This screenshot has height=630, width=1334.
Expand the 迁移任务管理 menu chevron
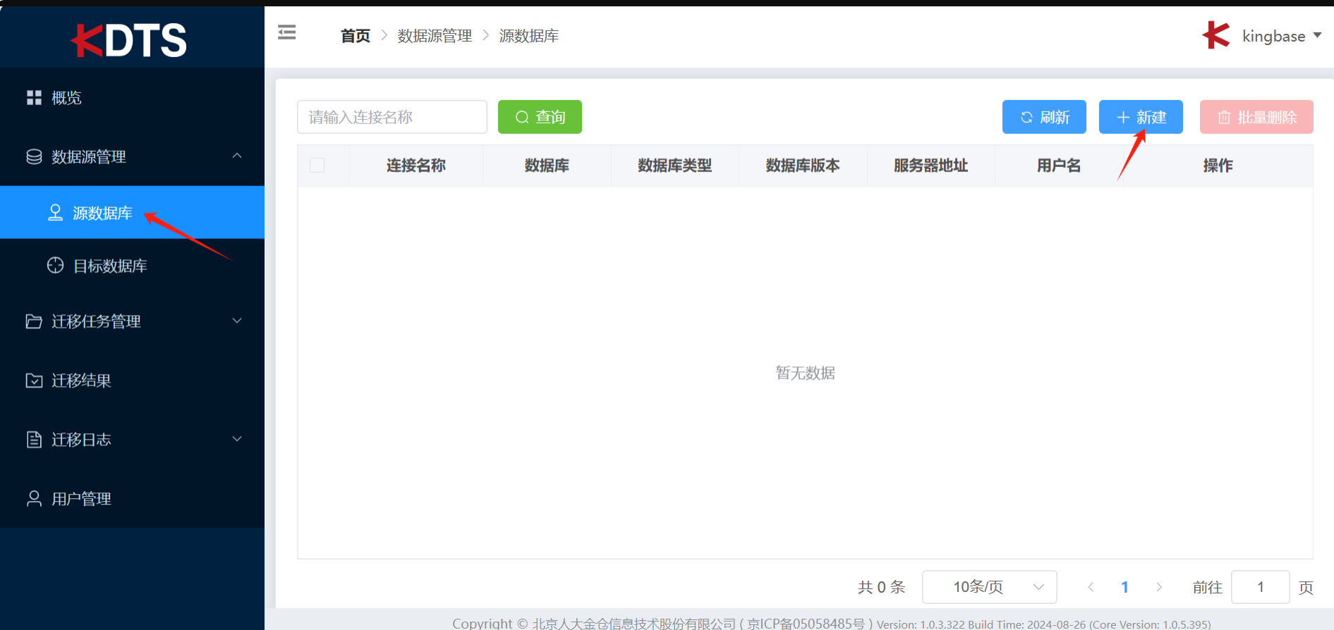[x=237, y=321]
